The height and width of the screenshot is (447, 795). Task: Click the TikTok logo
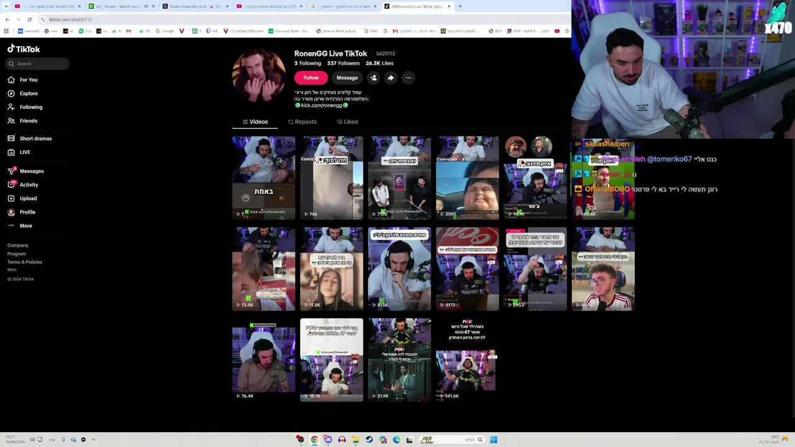pos(24,49)
